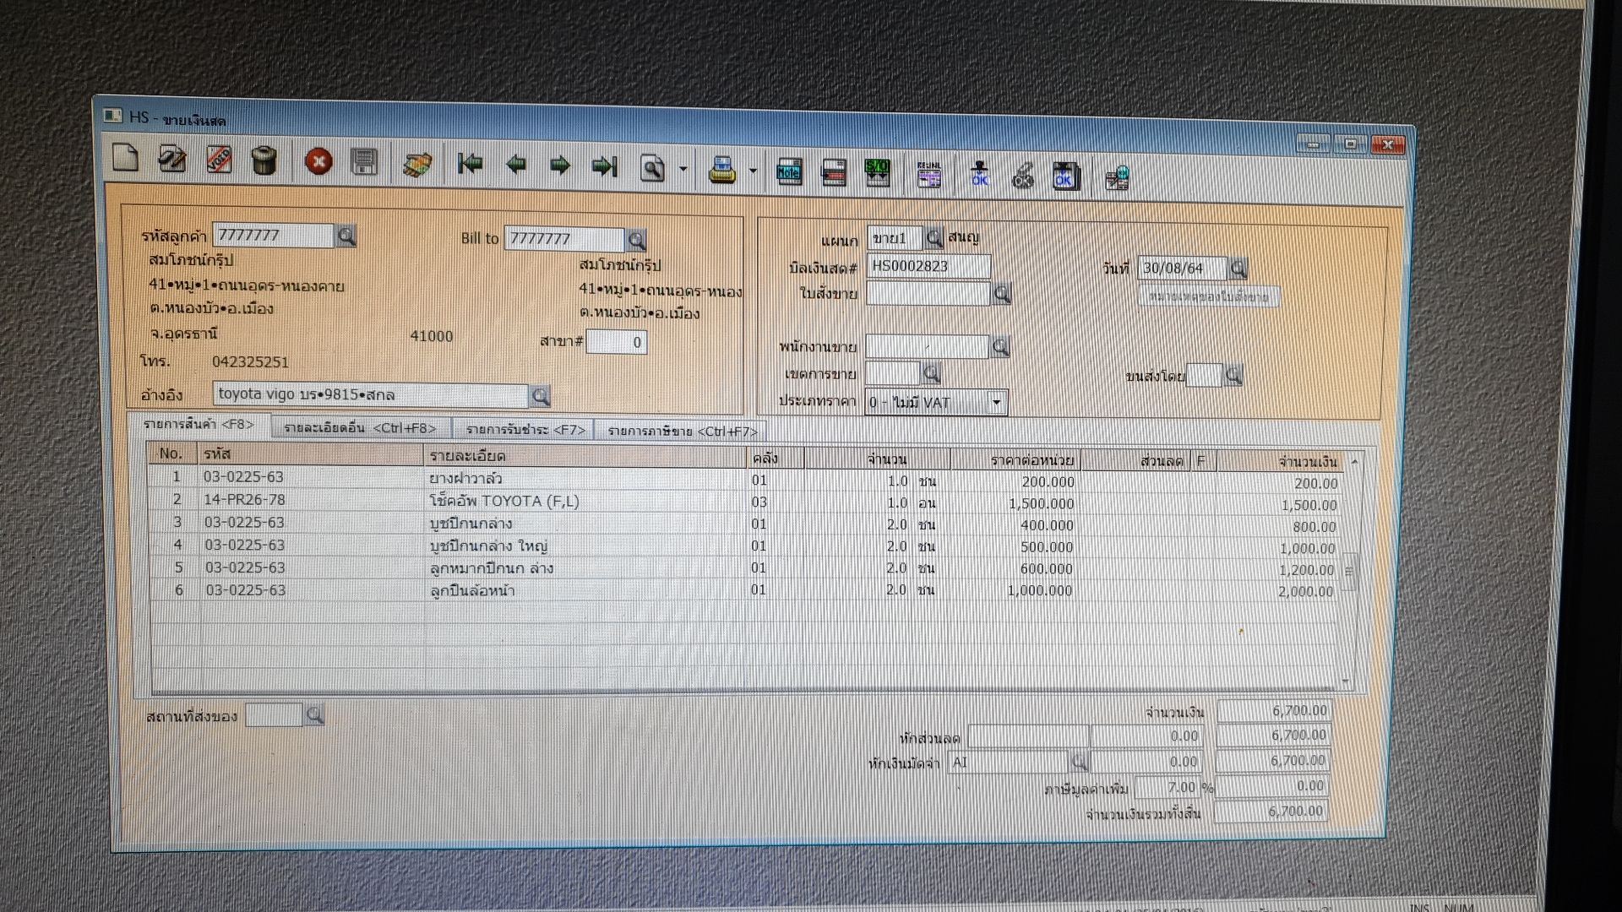
Task: Go to the previous record arrow
Action: 515,166
